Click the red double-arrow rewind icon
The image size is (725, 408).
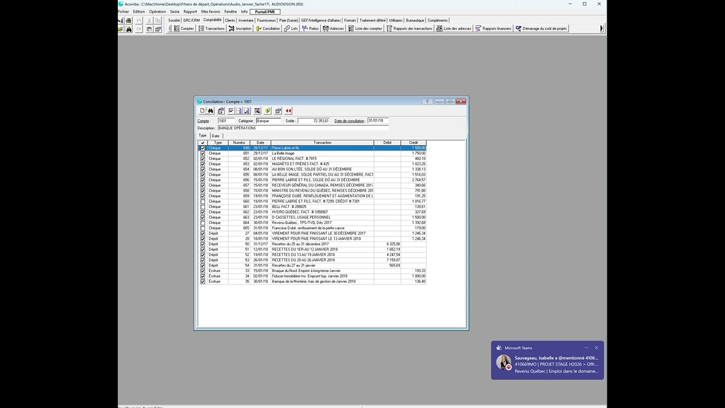coord(289,110)
